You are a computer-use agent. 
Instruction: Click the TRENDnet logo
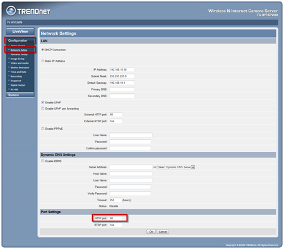pyautogui.click(x=28, y=11)
